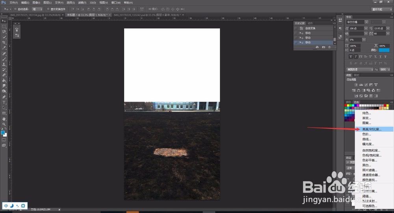Enable the Auto-Select checkbox
Image resolution: width=394 pixels, height=213 pixels.
(15, 9)
